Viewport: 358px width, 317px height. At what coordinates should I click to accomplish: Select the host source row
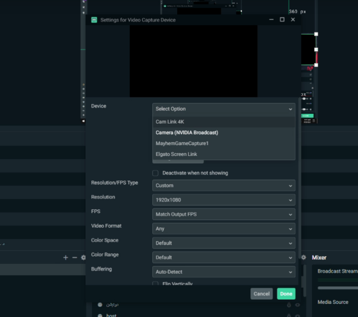(x=199, y=315)
